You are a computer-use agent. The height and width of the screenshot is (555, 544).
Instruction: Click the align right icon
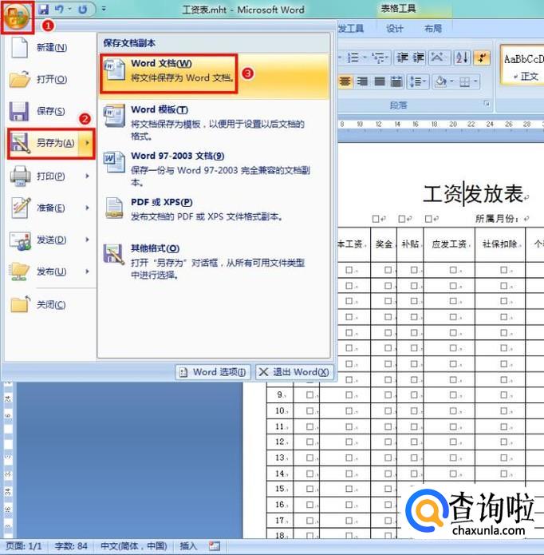[362, 81]
